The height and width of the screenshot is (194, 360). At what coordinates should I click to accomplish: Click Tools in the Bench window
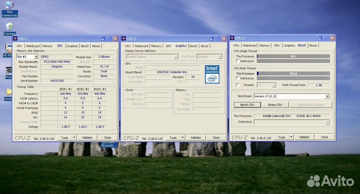(281, 137)
